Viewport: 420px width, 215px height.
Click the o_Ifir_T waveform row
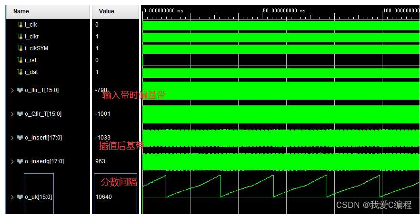pos(281,91)
